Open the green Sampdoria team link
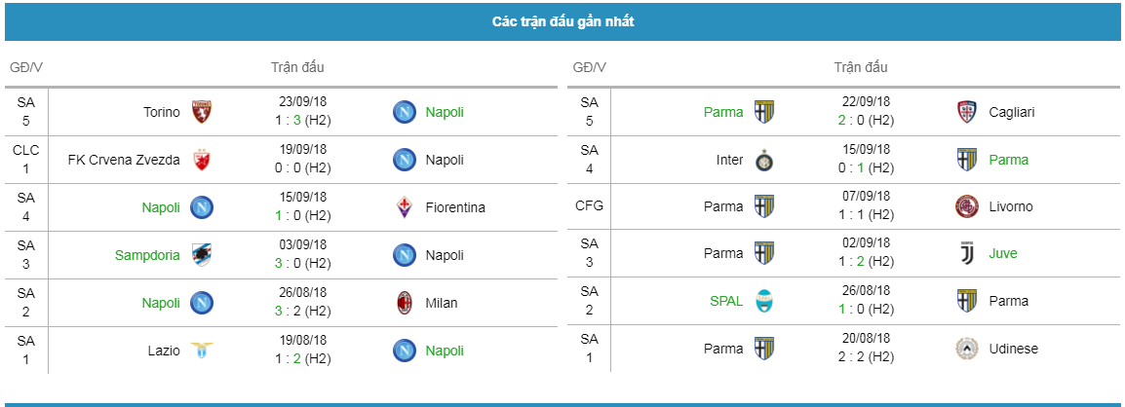1125x407 pixels. coord(147,255)
